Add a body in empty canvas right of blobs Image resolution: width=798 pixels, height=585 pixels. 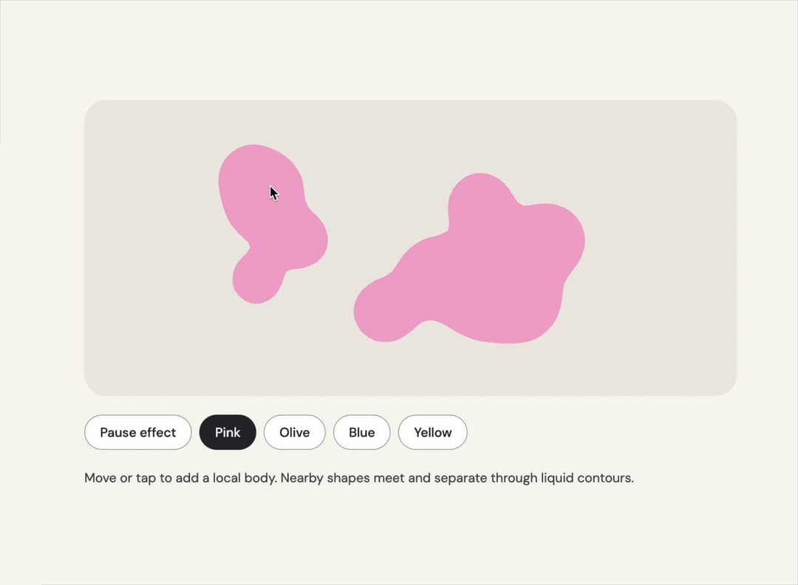coord(661,244)
